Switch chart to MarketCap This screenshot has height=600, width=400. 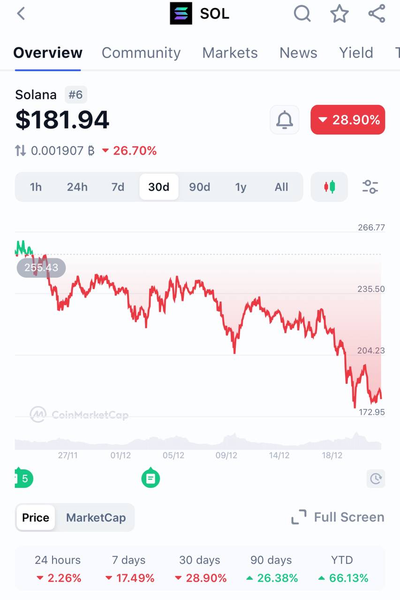pos(96,517)
